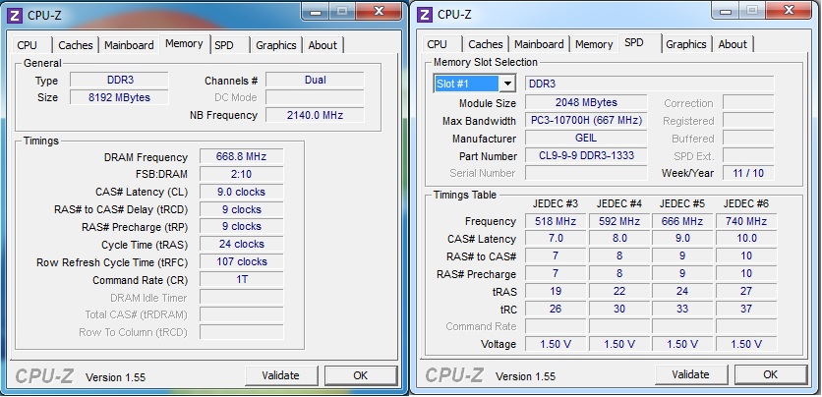This screenshot has width=822, height=397.
Task: Click OK button in left CPU-Z window
Action: click(361, 375)
